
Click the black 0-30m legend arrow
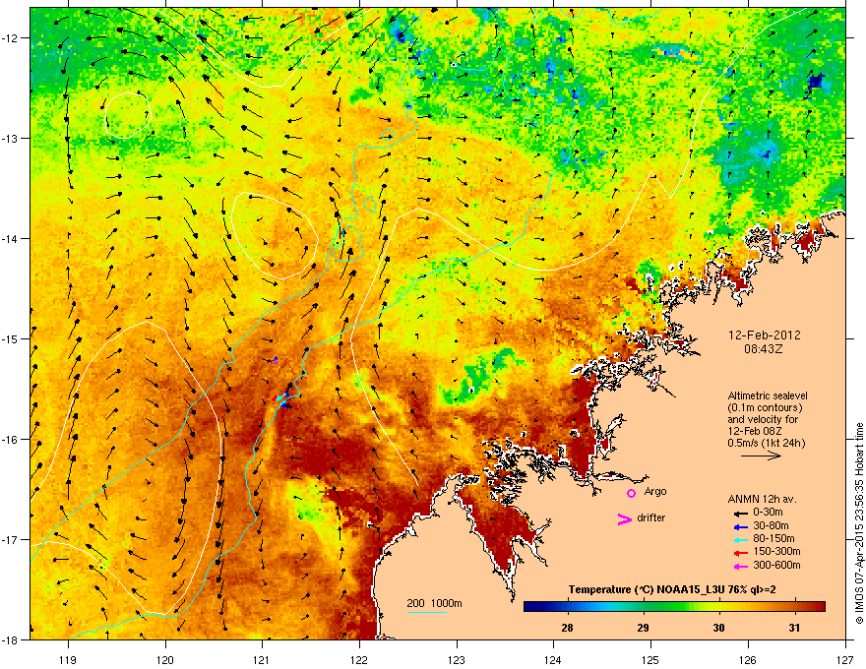click(740, 513)
